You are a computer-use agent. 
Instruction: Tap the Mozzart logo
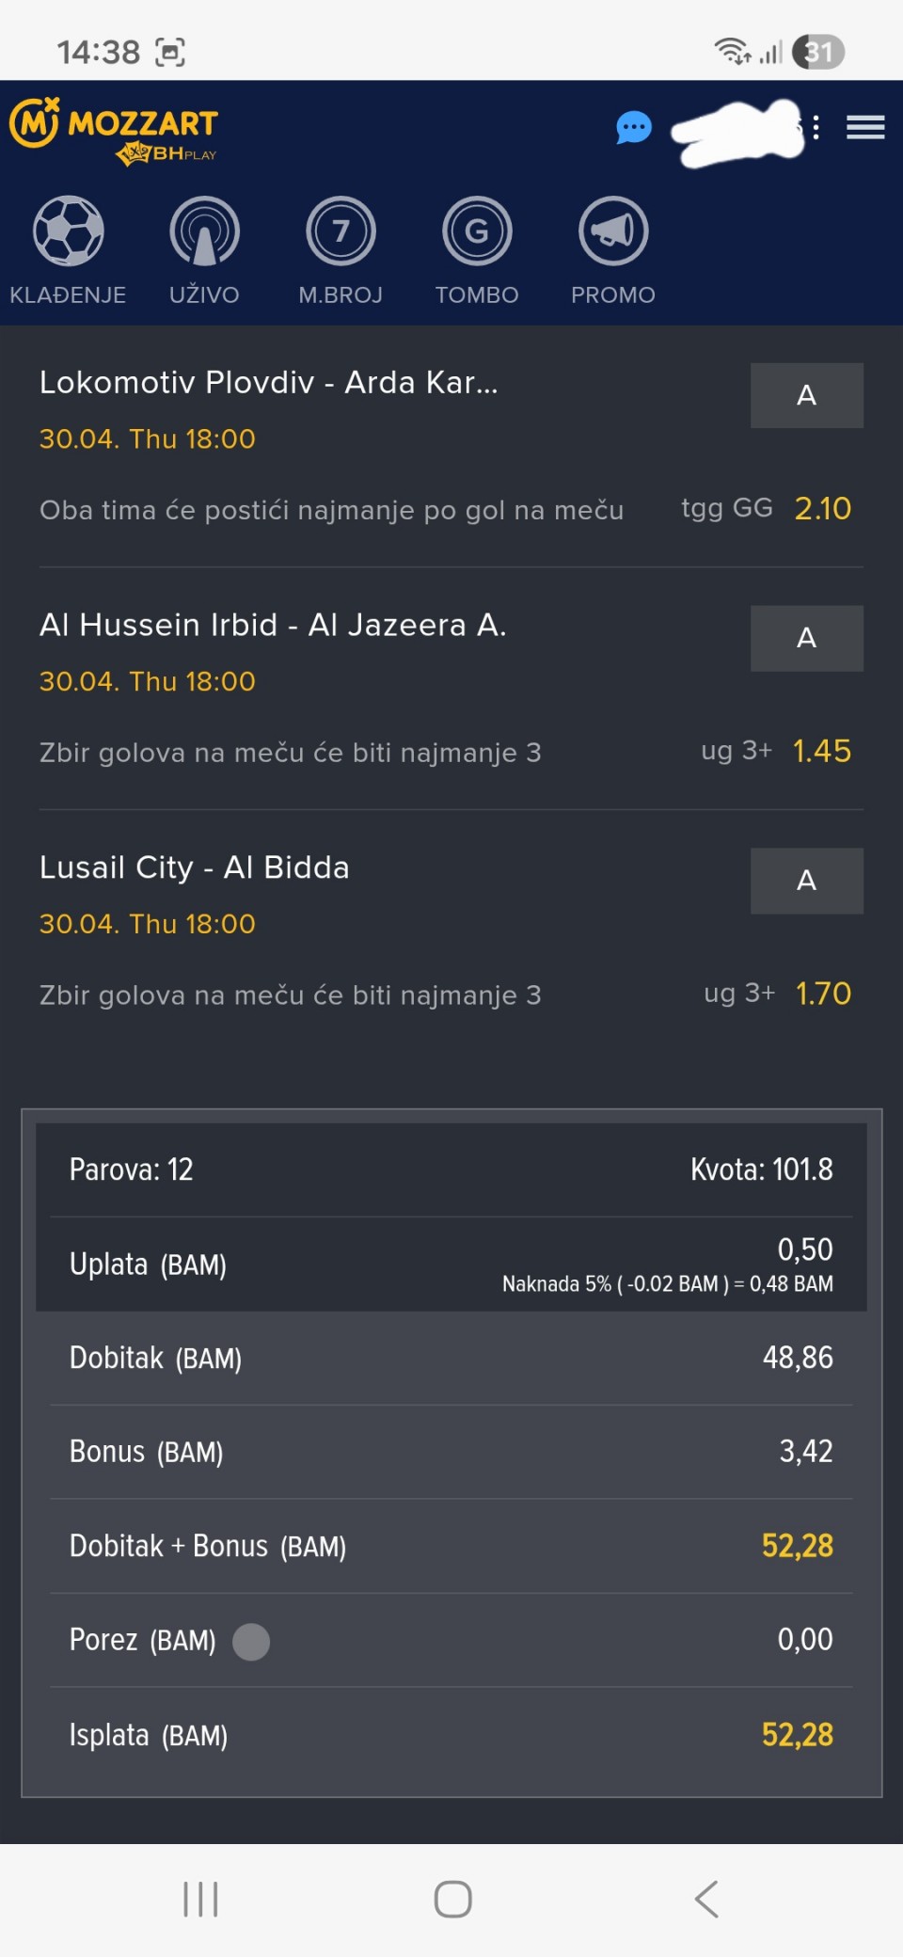115,127
